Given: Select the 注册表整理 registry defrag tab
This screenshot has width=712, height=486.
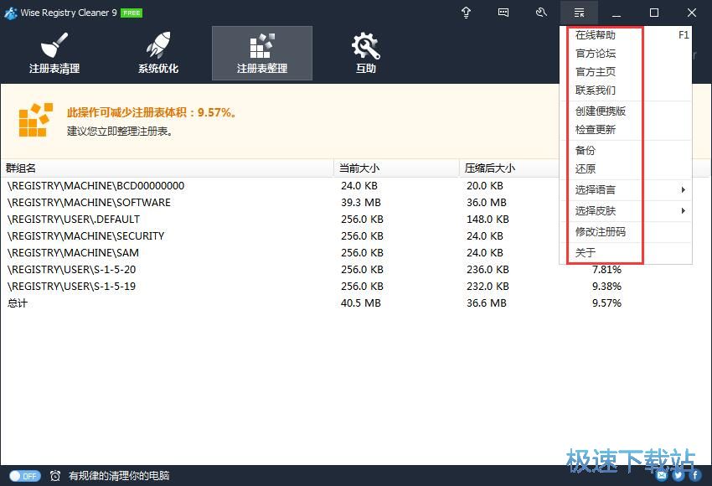Looking at the screenshot, I should point(262,53).
